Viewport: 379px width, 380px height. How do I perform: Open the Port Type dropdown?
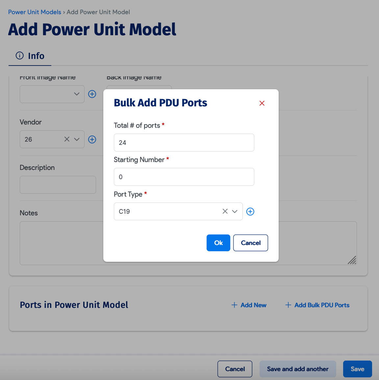pyautogui.click(x=235, y=211)
